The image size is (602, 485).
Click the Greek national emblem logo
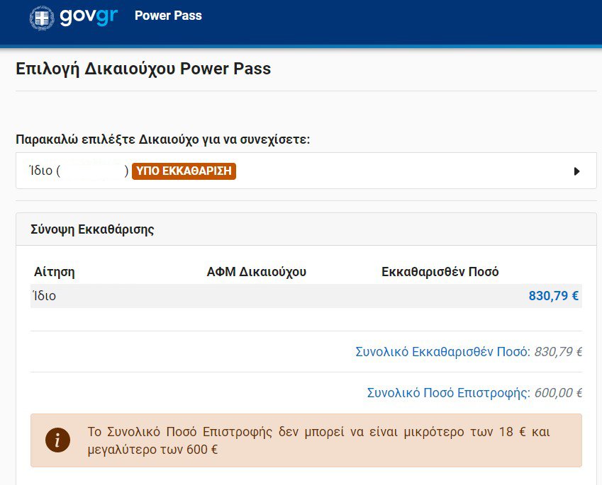point(42,18)
